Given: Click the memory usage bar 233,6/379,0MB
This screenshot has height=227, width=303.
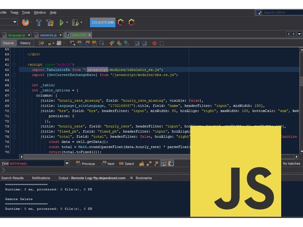Looking at the screenshot, I should click(x=103, y=22).
